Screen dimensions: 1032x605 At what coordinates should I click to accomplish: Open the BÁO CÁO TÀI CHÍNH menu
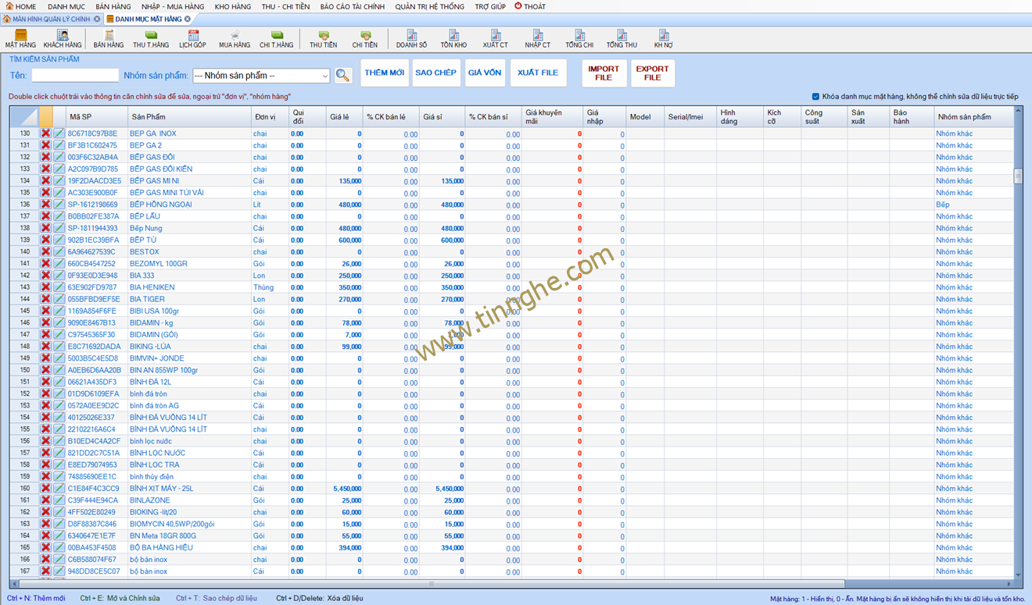352,6
